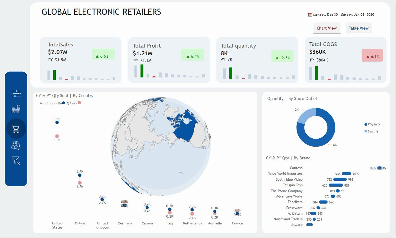Viewport: 396px width, 238px height.
Task: Click the Total quantity legend dot
Action: (x=64, y=103)
